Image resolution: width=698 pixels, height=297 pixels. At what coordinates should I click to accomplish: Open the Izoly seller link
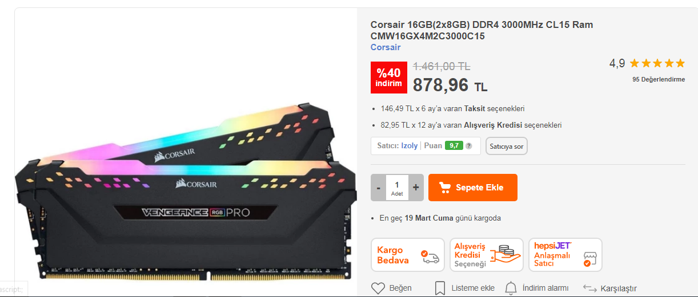(x=409, y=146)
